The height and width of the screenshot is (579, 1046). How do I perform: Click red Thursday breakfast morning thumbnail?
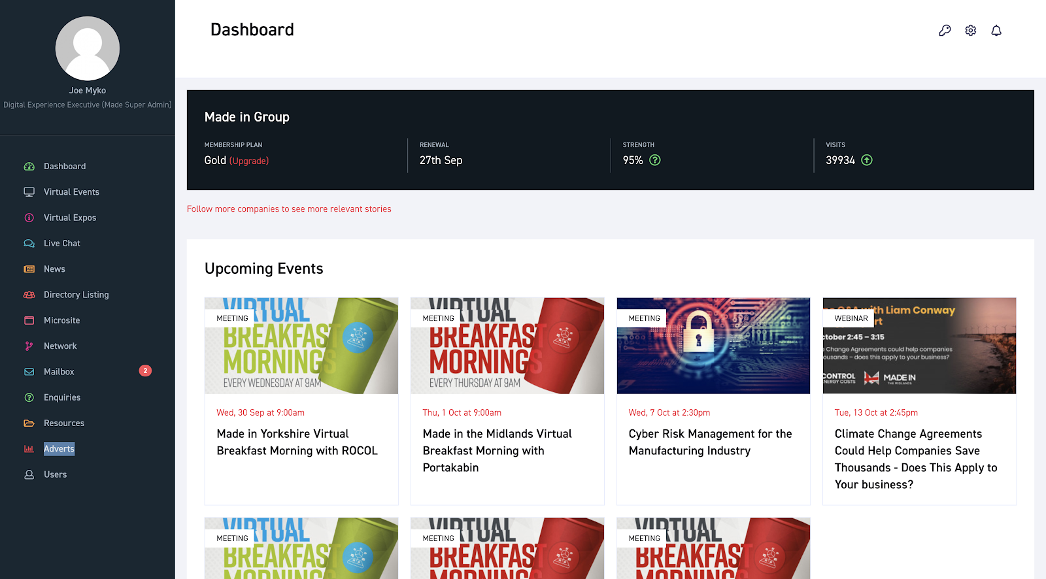click(507, 346)
